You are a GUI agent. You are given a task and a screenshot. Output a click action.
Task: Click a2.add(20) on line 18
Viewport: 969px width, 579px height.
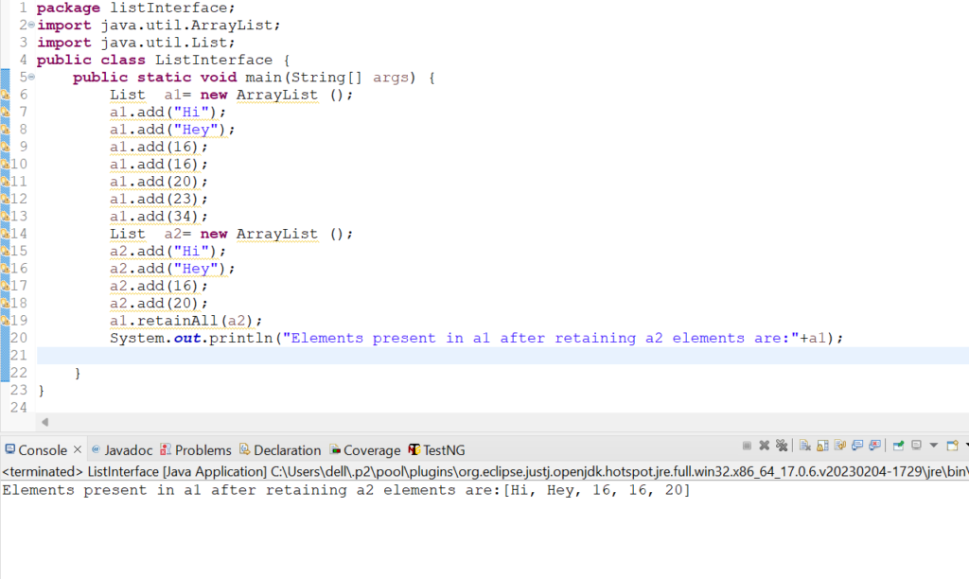pyautogui.click(x=159, y=303)
